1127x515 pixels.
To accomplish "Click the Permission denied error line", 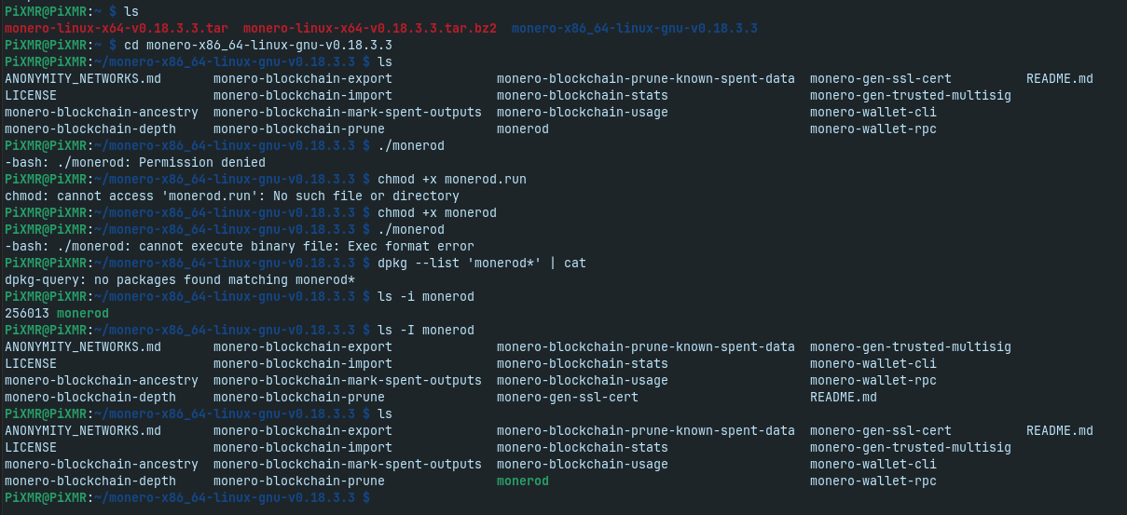I will click(x=135, y=163).
